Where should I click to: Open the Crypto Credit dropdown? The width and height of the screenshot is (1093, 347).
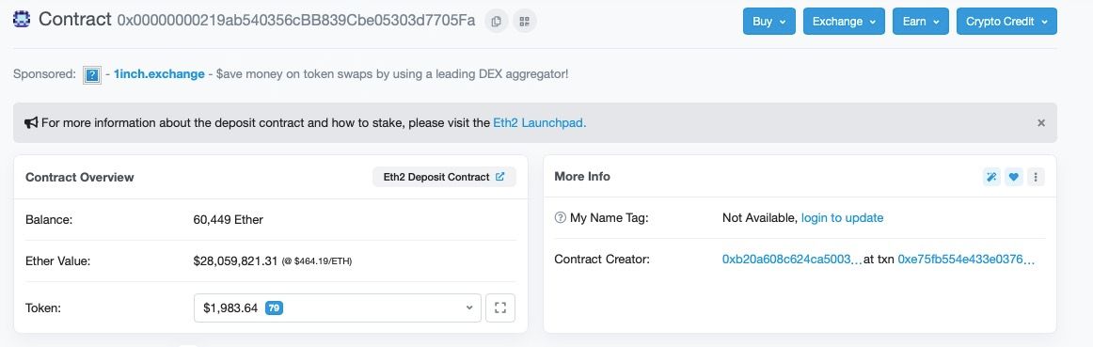(1006, 21)
